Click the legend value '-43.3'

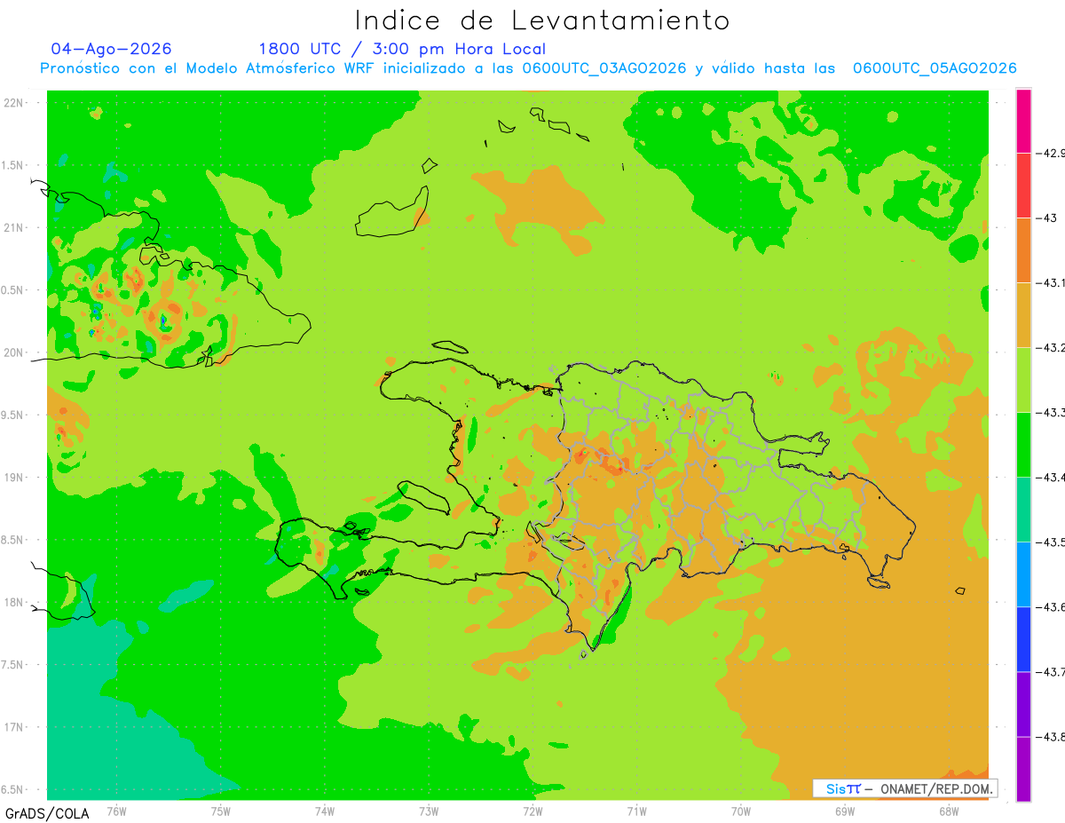1051,413
